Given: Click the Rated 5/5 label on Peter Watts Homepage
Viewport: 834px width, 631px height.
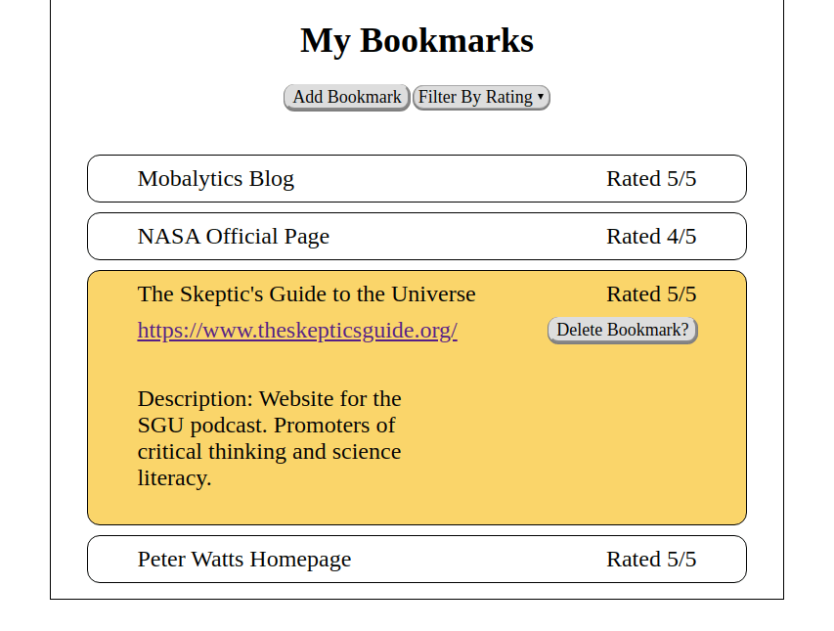Looking at the screenshot, I should click(650, 559).
